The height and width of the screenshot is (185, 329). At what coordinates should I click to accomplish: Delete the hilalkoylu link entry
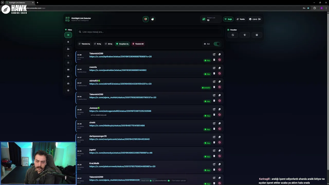(214, 129)
